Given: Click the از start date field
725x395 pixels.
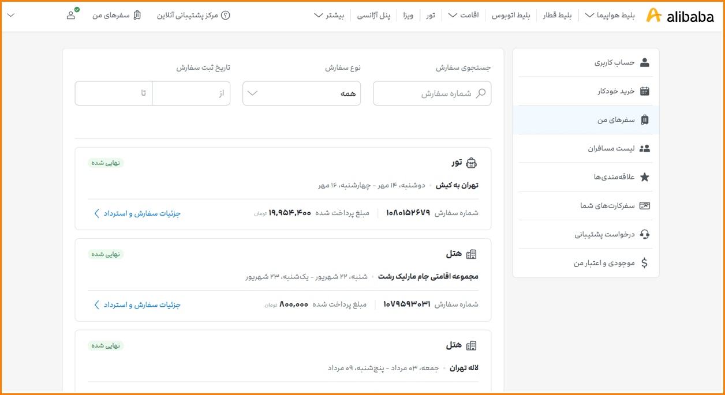Looking at the screenshot, I should 191,93.
